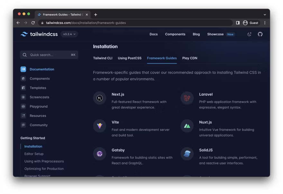Toggle the browser side panel icon

click(x=238, y=23)
